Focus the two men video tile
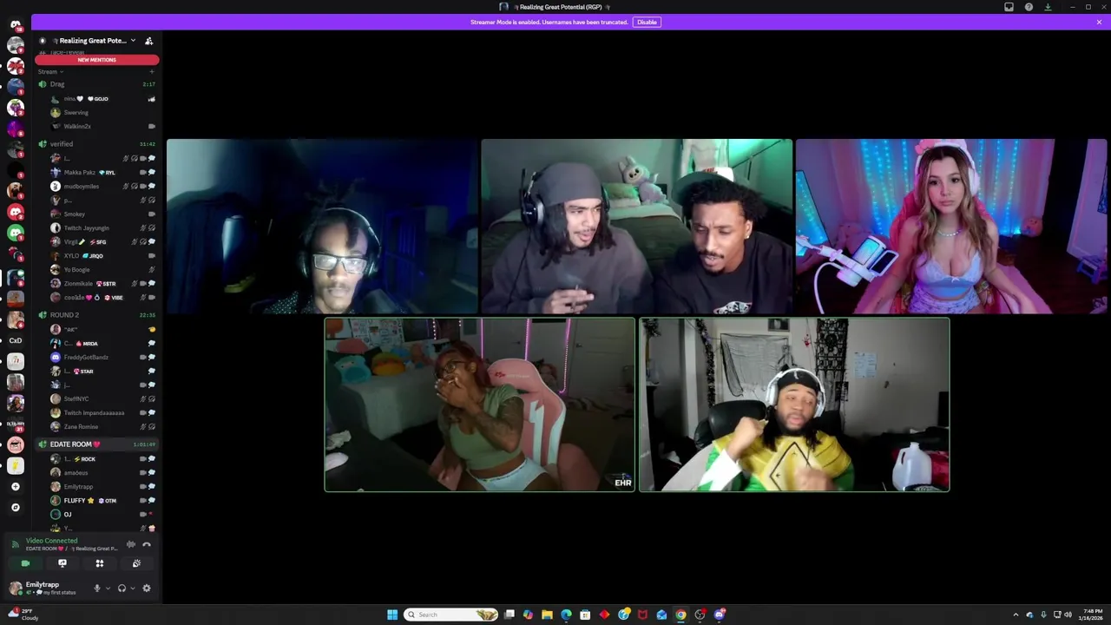Viewport: 1111px width, 625px height. [637, 227]
